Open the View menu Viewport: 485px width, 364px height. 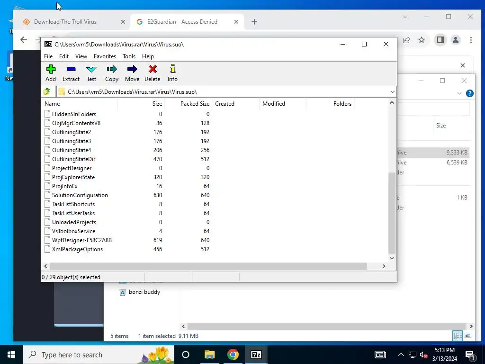click(x=81, y=56)
